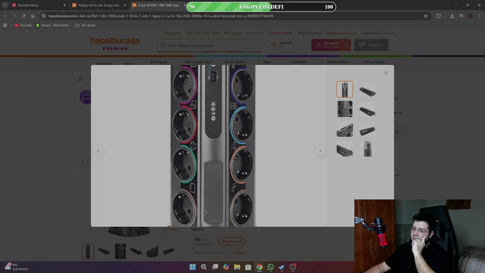Select bottom-left power strip end thumbnail
Viewport: 485px width, 273px height.
pos(345,149)
